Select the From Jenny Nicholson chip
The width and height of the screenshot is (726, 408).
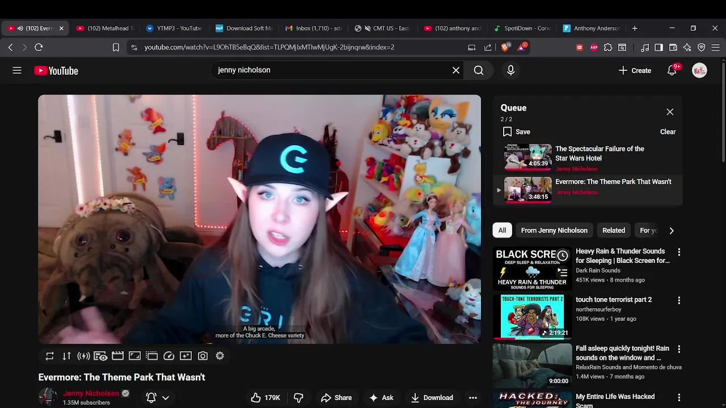coord(554,231)
